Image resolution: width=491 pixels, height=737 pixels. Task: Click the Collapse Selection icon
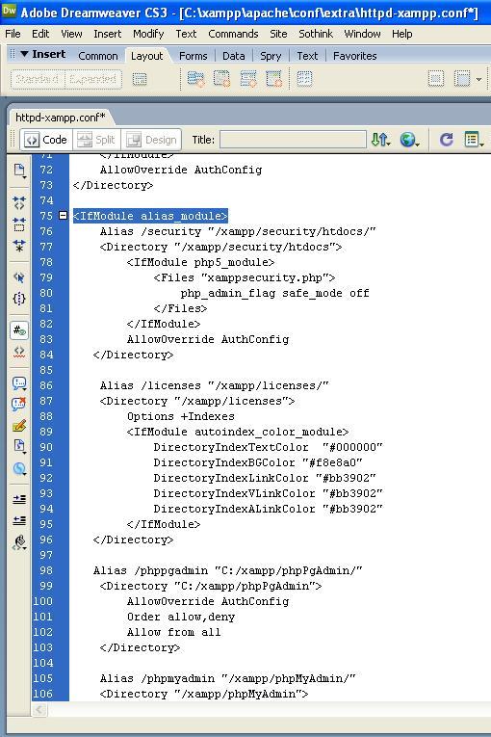[x=19, y=224]
